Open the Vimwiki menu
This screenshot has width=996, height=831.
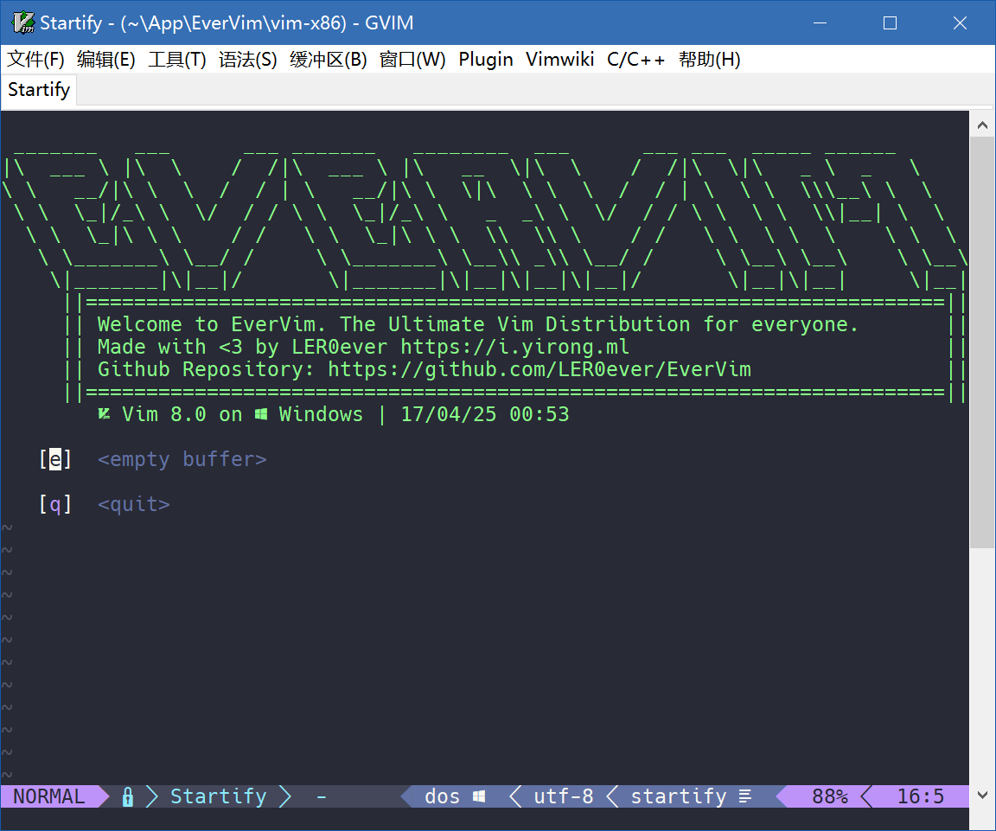tap(559, 60)
